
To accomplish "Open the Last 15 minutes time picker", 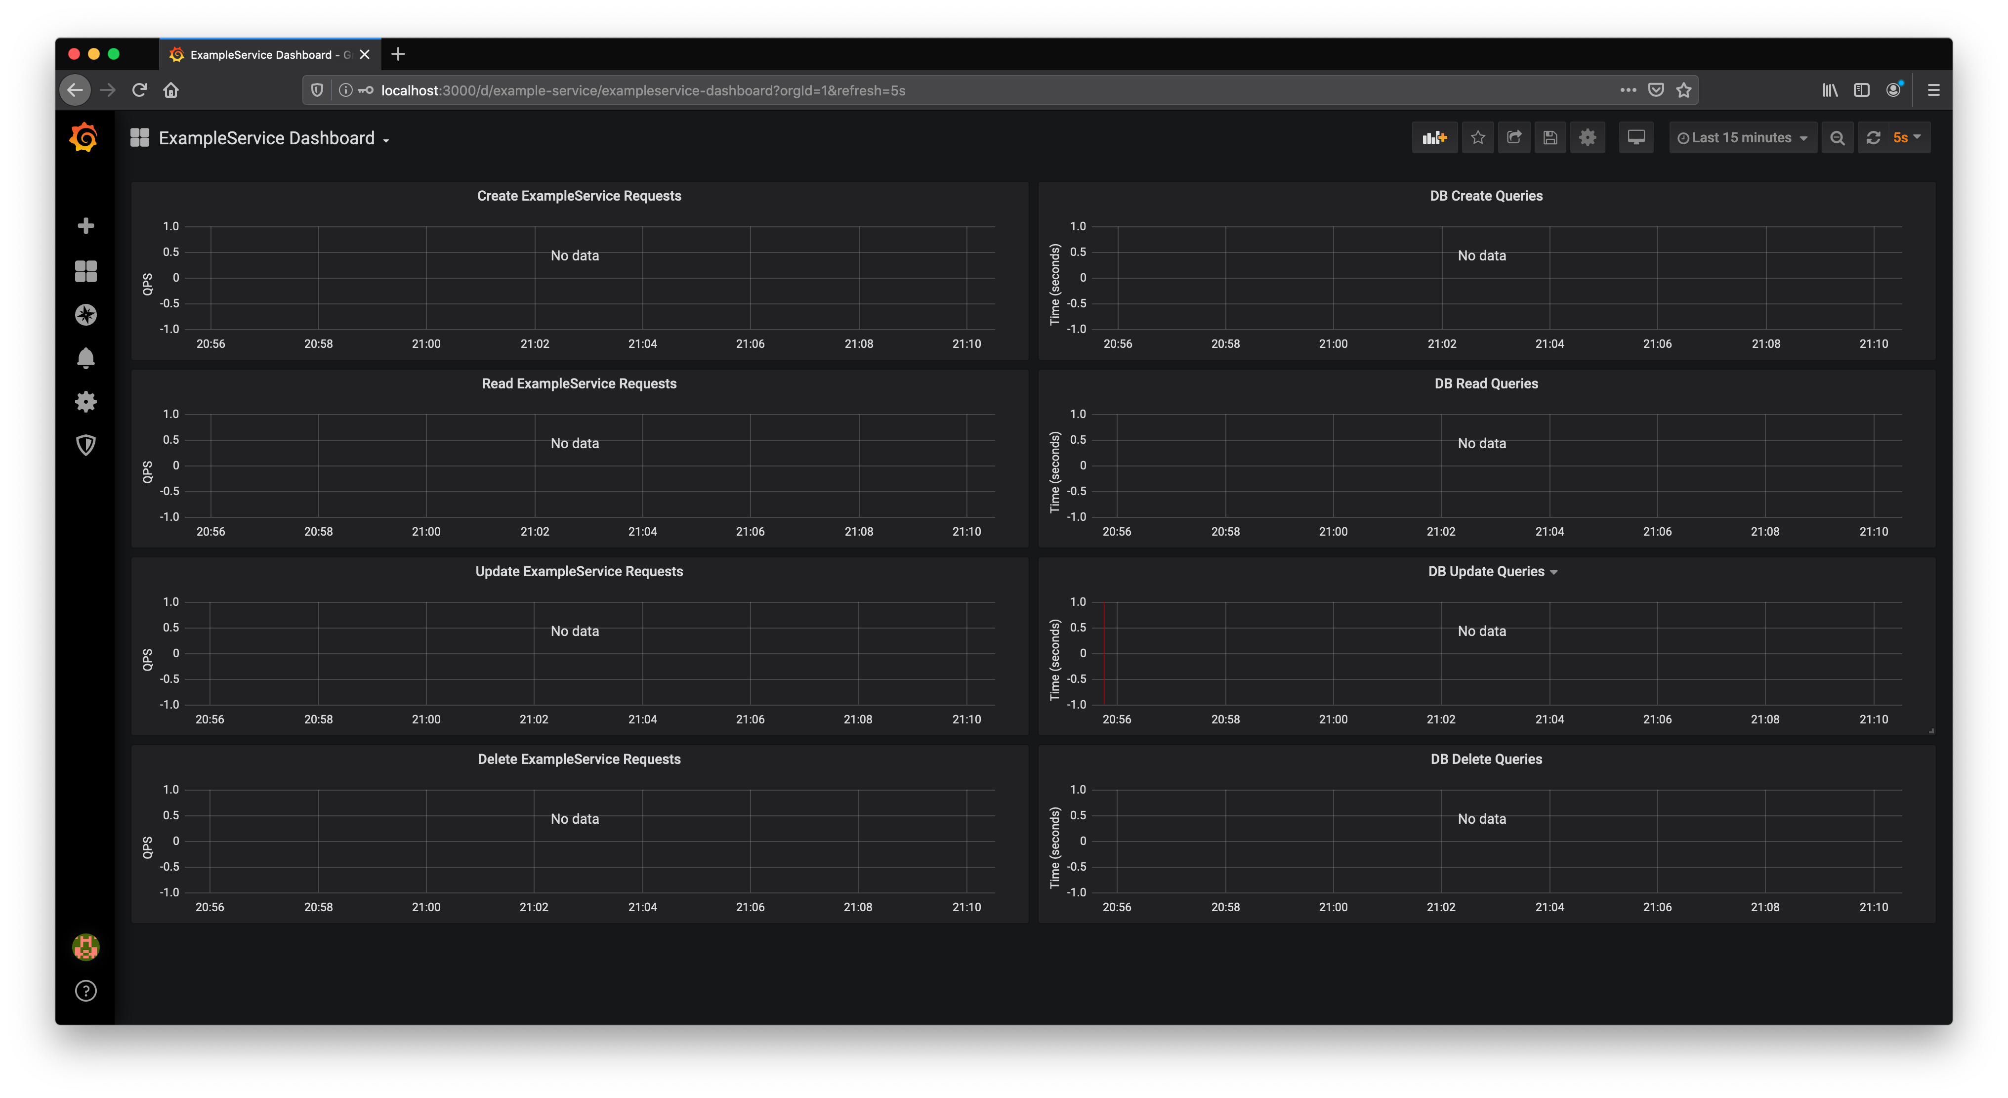I will tap(1742, 138).
